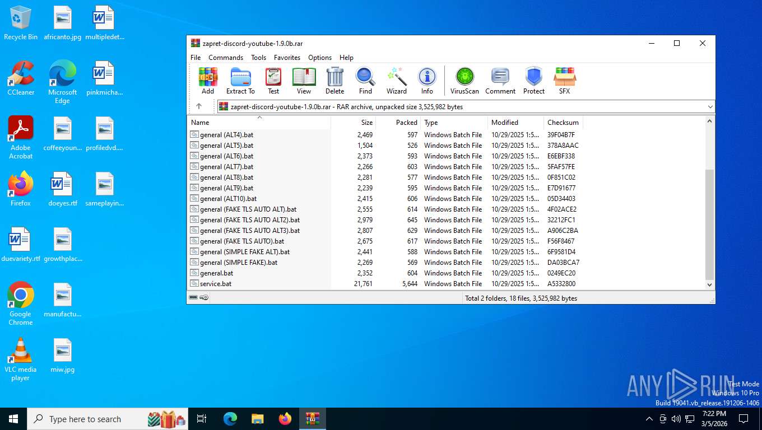The image size is (762, 430).
Task: Select general (ALT7).bat file
Action: (226, 167)
